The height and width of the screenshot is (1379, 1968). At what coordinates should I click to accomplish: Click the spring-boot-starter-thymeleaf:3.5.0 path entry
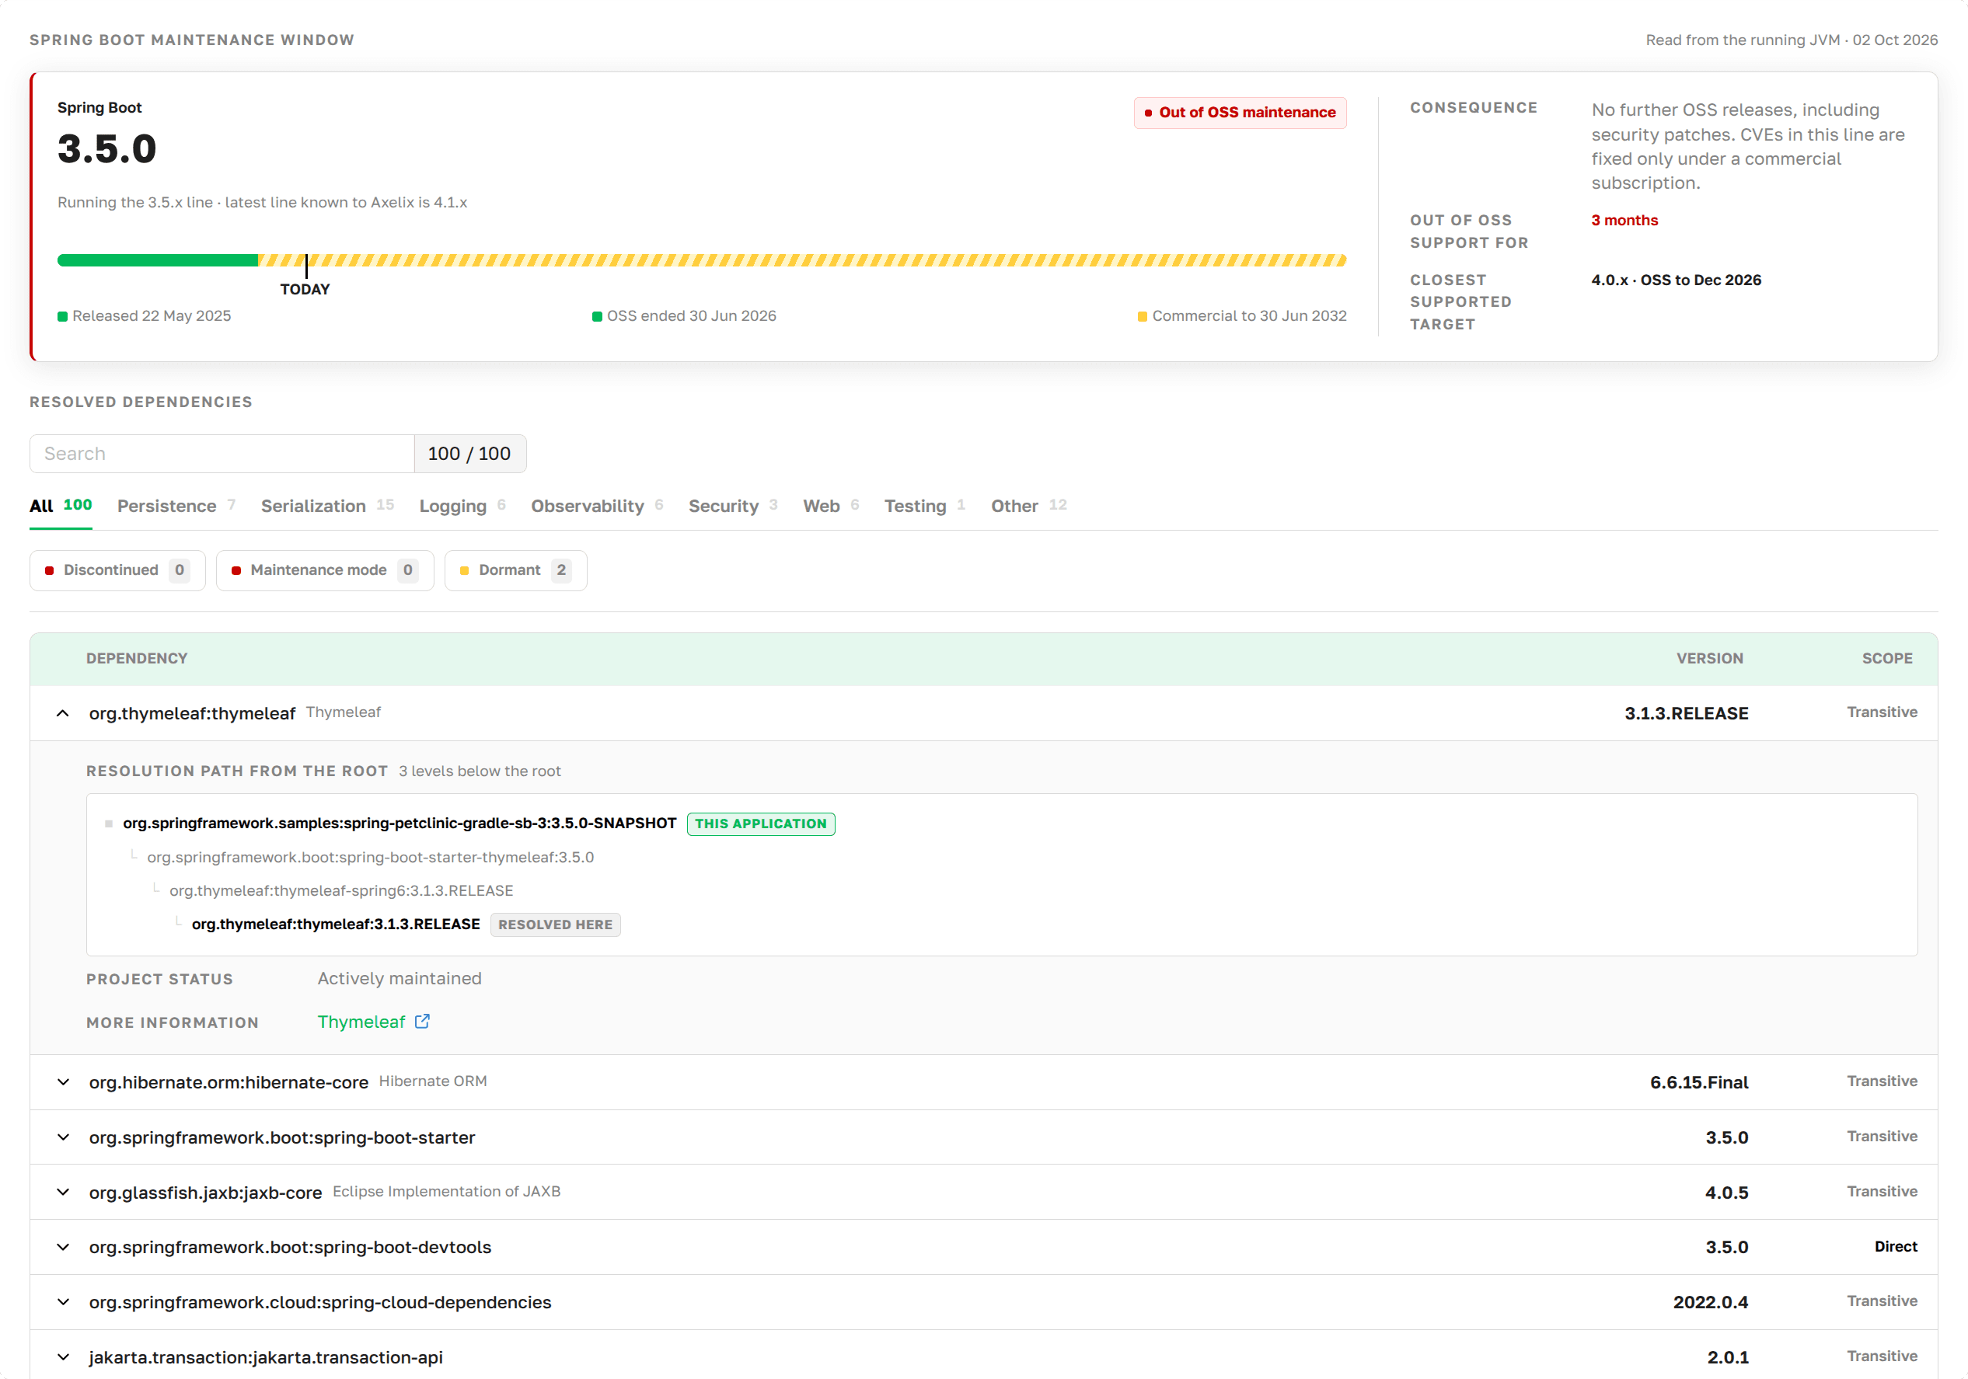tap(370, 856)
